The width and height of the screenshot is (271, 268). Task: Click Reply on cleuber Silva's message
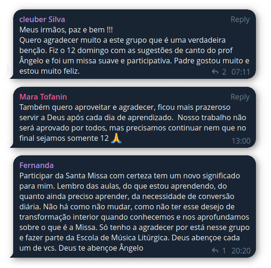pyautogui.click(x=240, y=20)
